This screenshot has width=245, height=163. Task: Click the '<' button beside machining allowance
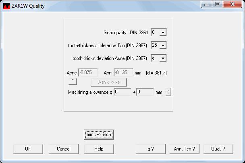(168, 92)
